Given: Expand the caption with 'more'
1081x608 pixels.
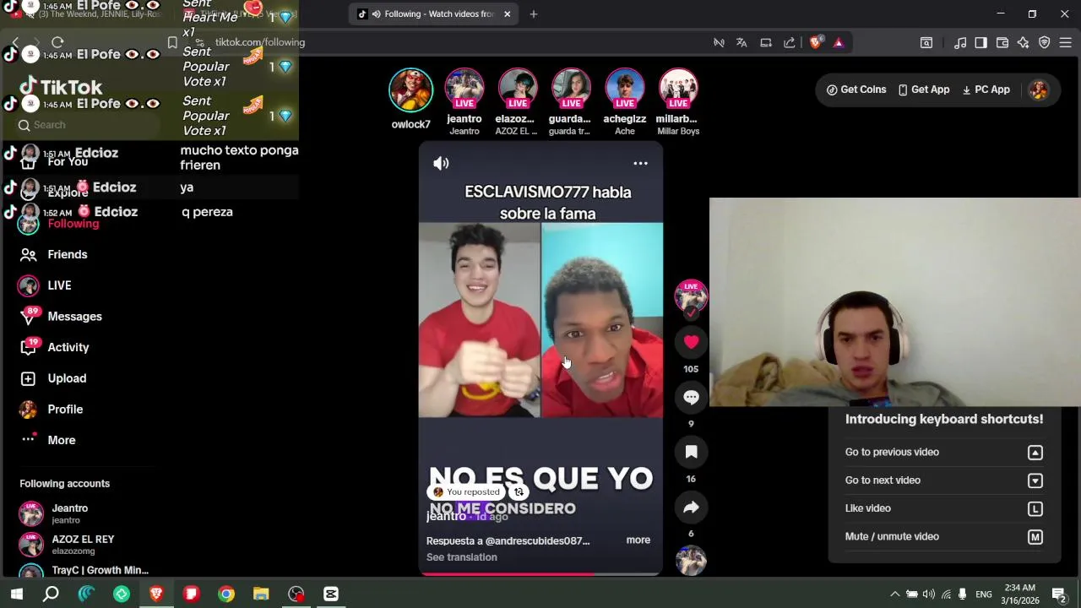Looking at the screenshot, I should point(638,540).
